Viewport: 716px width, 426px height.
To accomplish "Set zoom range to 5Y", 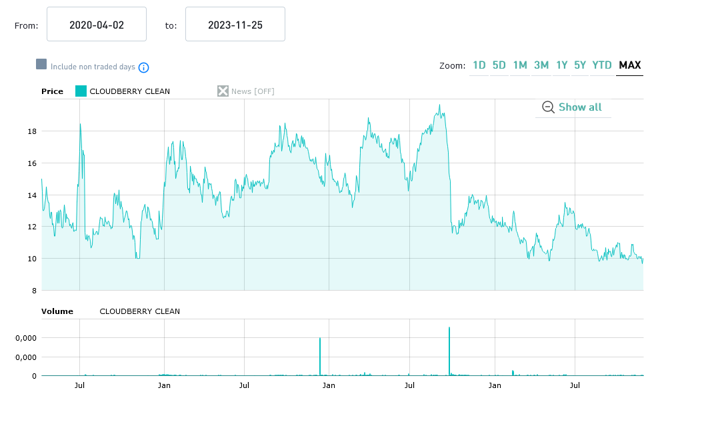I will coord(580,65).
